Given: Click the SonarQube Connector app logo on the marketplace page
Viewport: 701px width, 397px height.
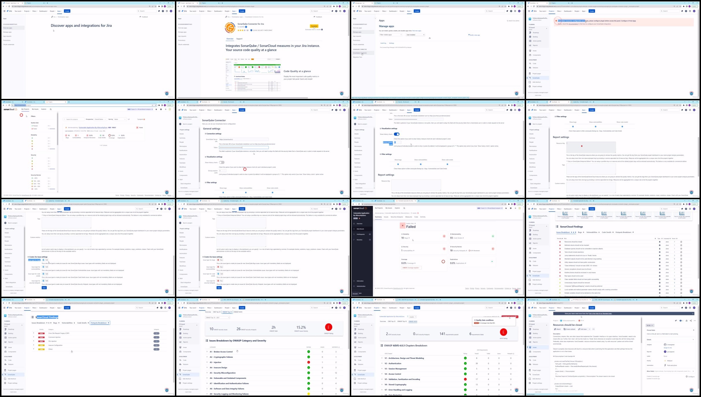Looking at the screenshot, I should click(x=230, y=27).
